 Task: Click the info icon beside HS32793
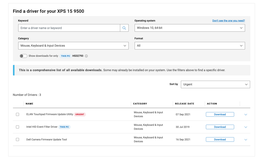86,56
